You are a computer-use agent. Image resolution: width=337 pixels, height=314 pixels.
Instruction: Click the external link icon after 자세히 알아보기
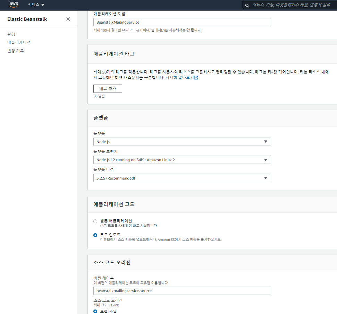click(196, 78)
